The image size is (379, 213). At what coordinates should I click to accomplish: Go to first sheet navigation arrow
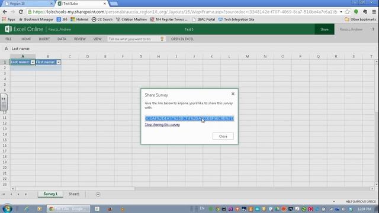[x=4, y=195]
